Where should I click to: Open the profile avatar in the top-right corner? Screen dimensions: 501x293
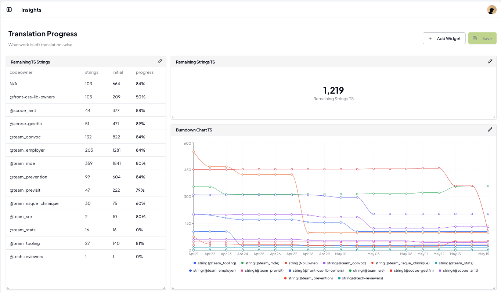[491, 10]
